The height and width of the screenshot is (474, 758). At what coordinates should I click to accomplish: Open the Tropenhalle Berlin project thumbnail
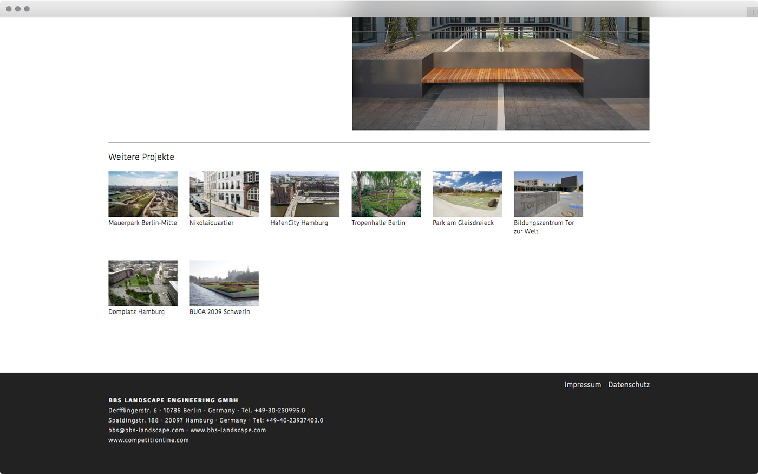pyautogui.click(x=386, y=194)
